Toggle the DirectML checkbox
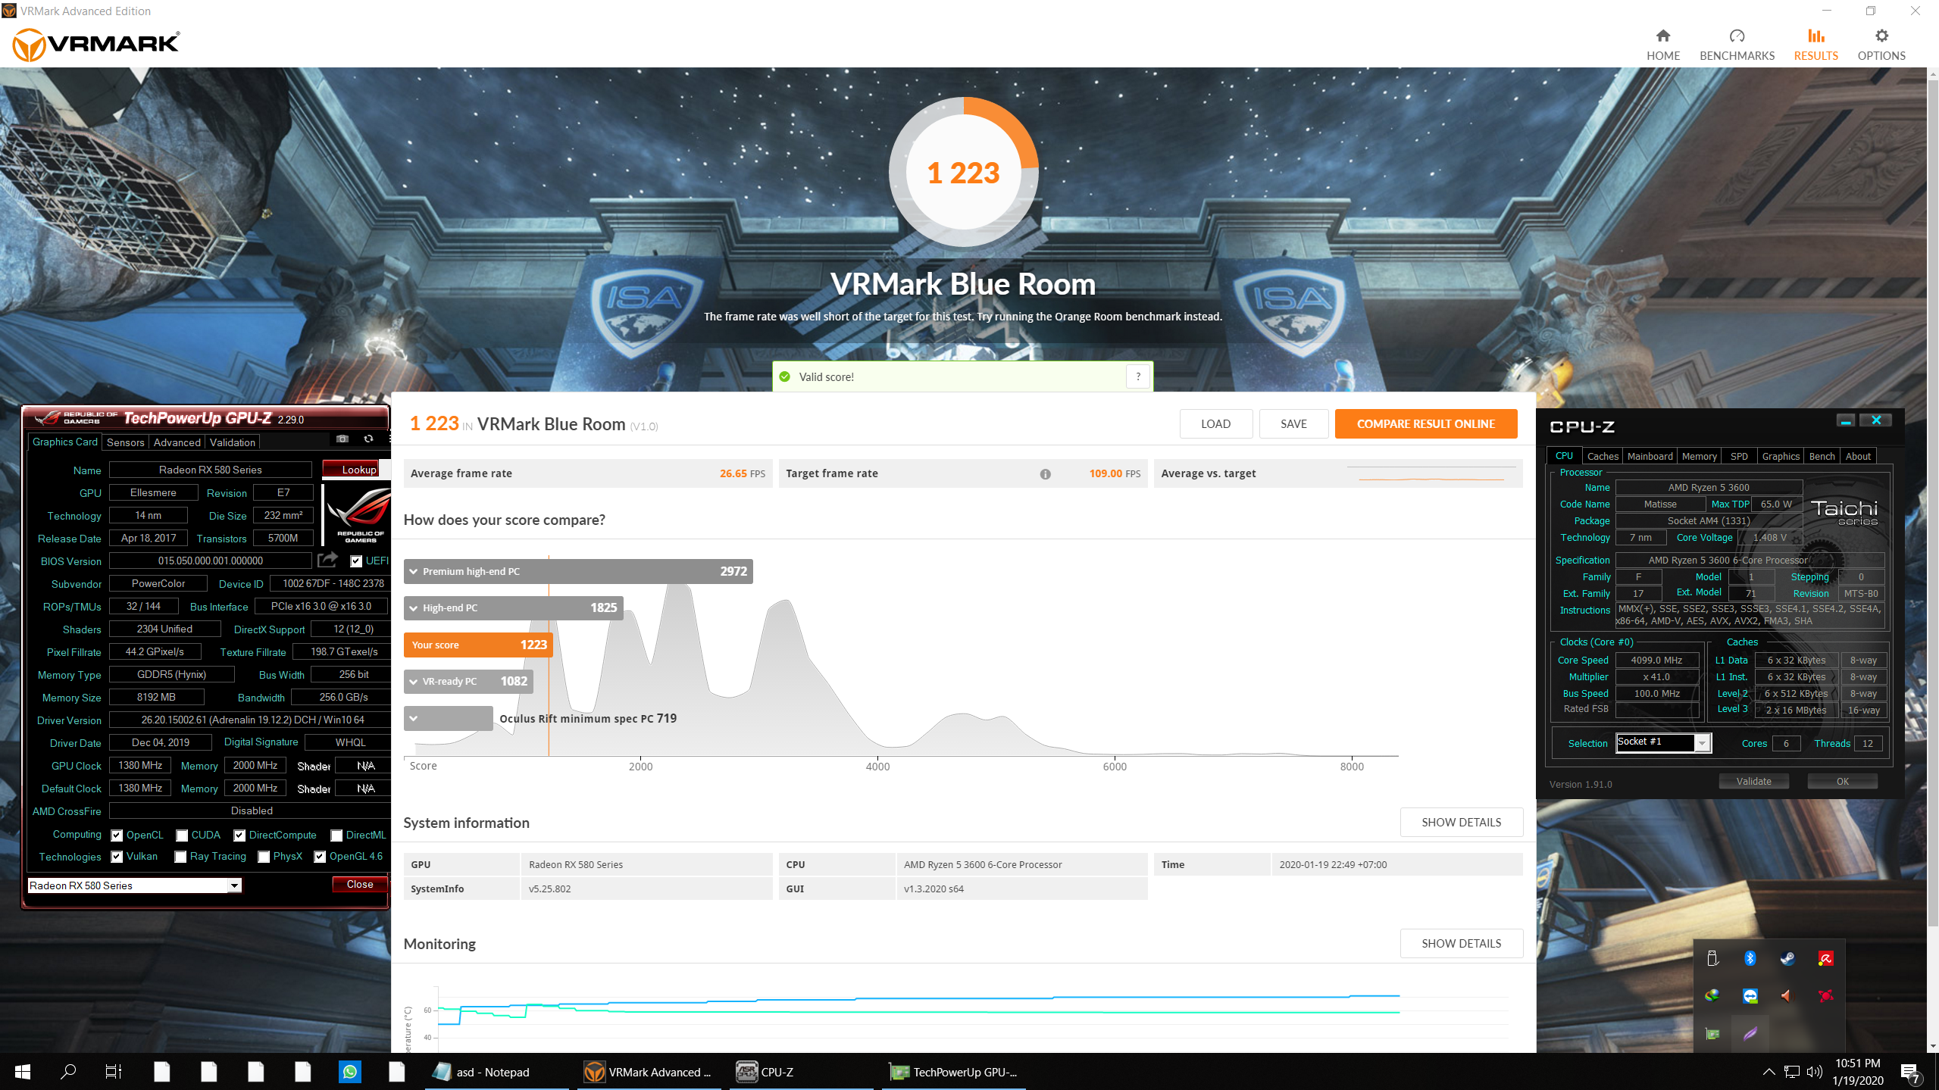The width and height of the screenshot is (1939, 1090). coord(336,835)
